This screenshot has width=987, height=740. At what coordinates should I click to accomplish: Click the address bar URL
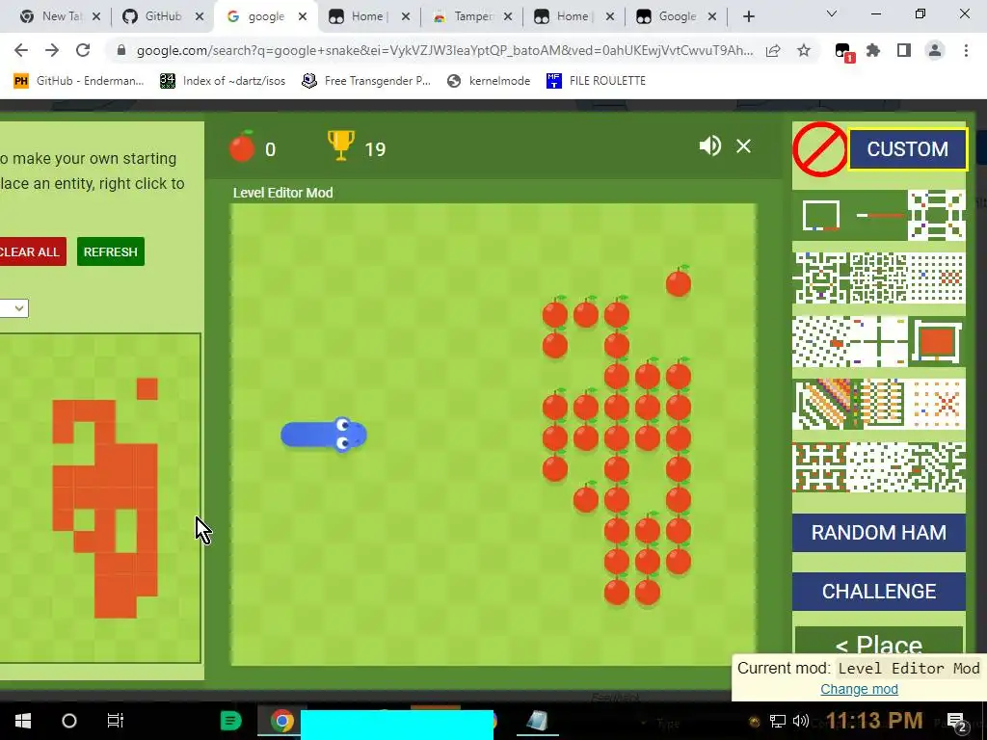[444, 50]
